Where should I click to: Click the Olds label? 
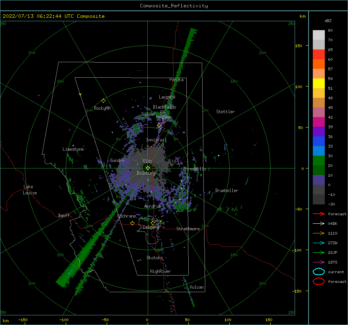pos(147,161)
